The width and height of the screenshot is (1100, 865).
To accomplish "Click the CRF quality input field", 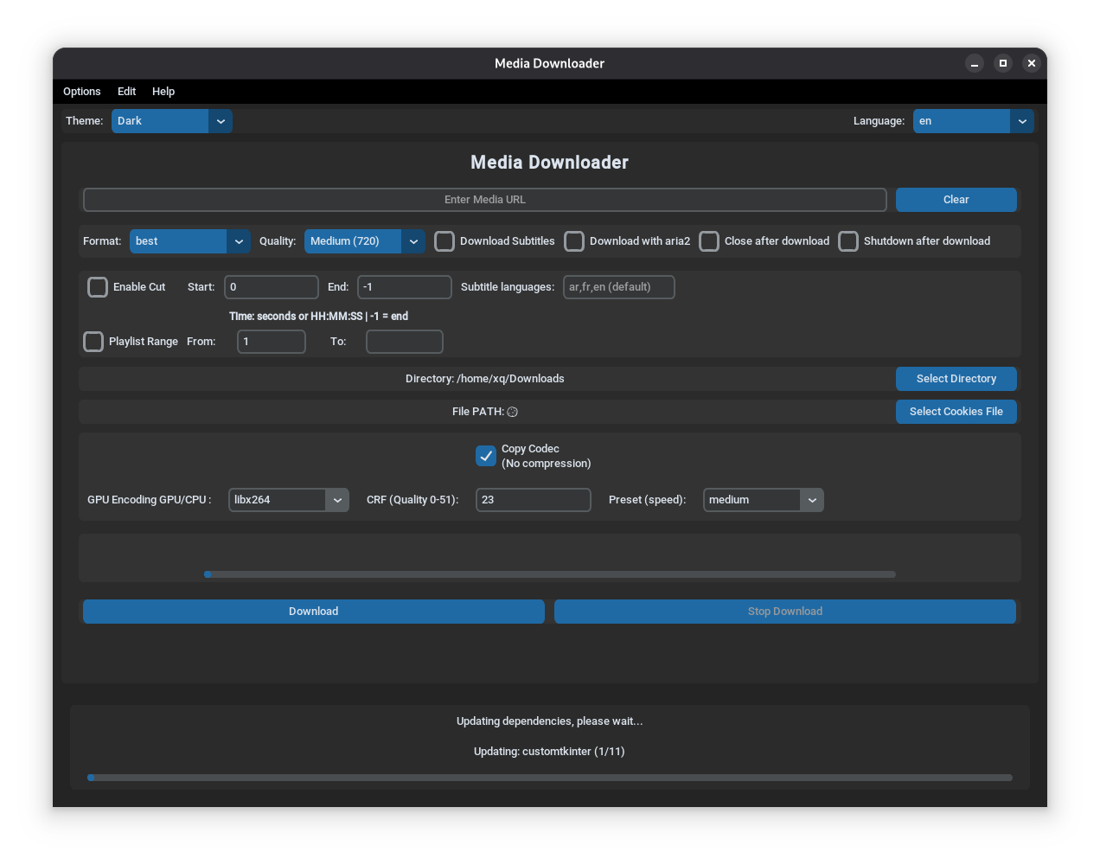I will click(x=534, y=500).
